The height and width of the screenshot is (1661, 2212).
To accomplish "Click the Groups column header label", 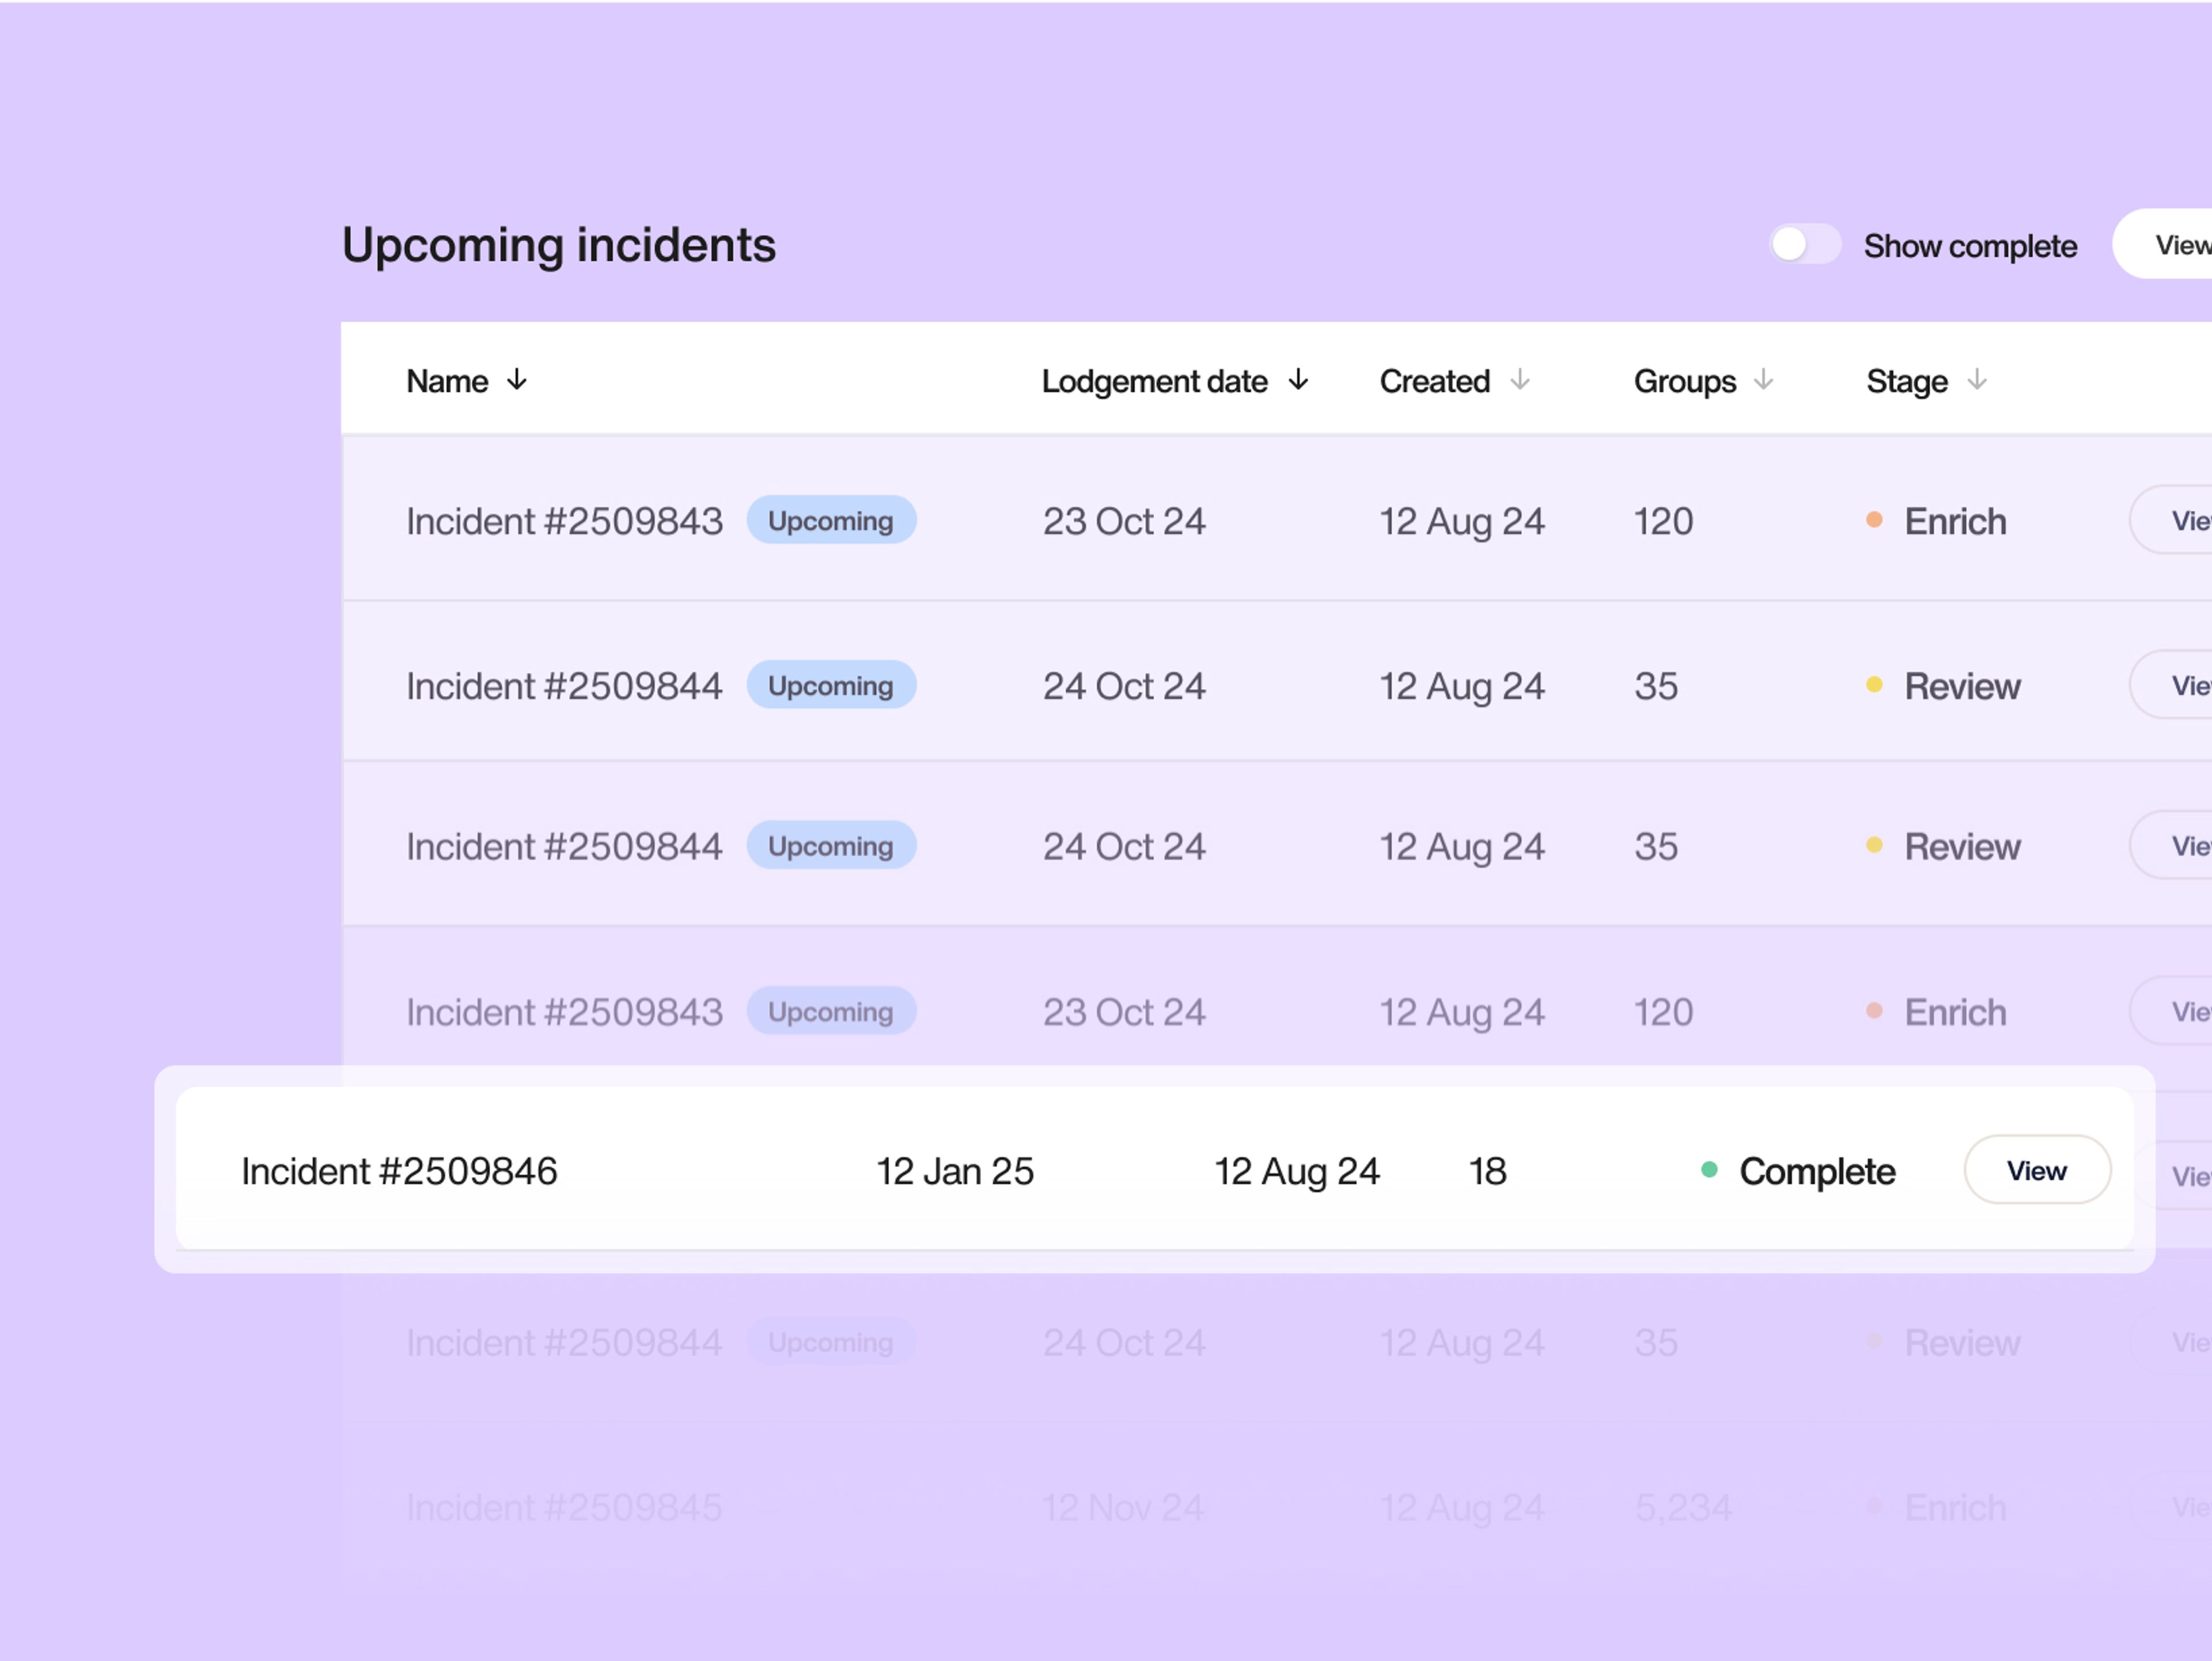I will click(1684, 382).
